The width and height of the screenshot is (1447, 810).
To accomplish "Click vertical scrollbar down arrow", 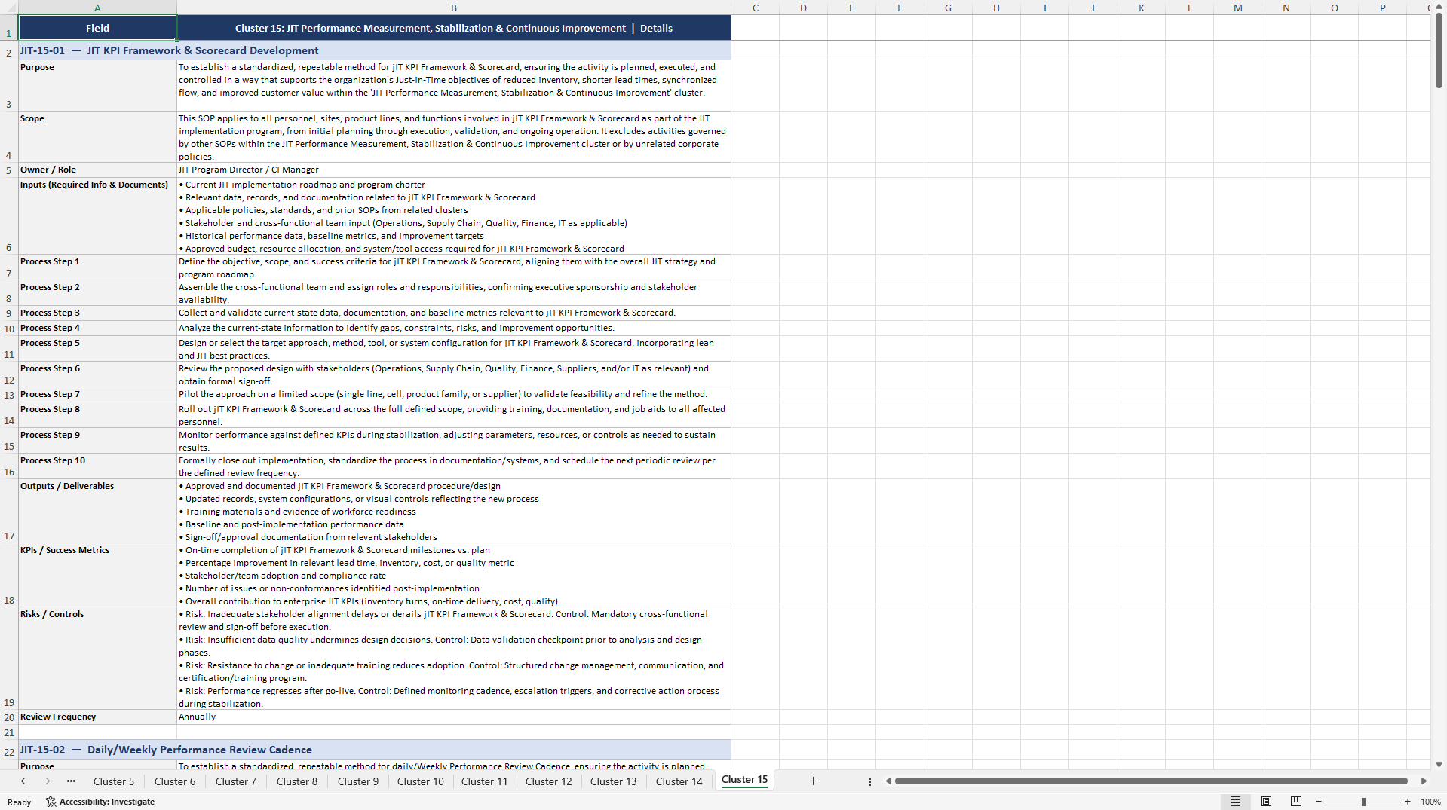I will coord(1439,764).
